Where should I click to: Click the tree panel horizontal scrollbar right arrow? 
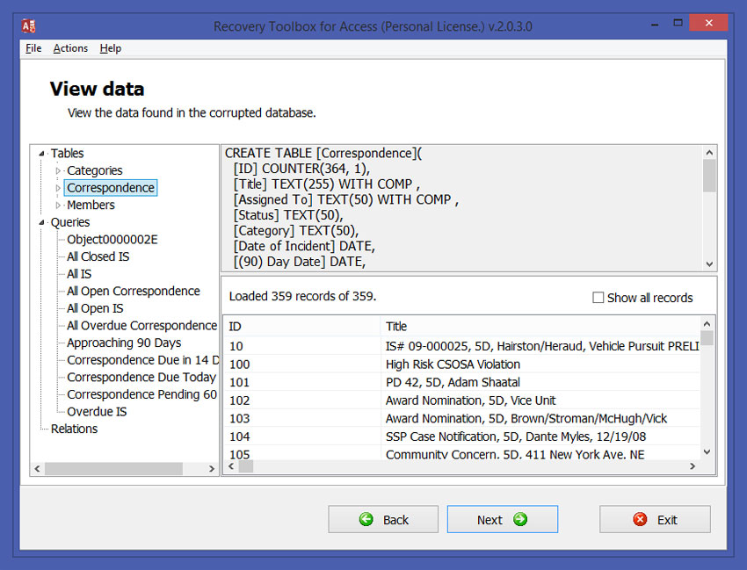pyautogui.click(x=212, y=470)
